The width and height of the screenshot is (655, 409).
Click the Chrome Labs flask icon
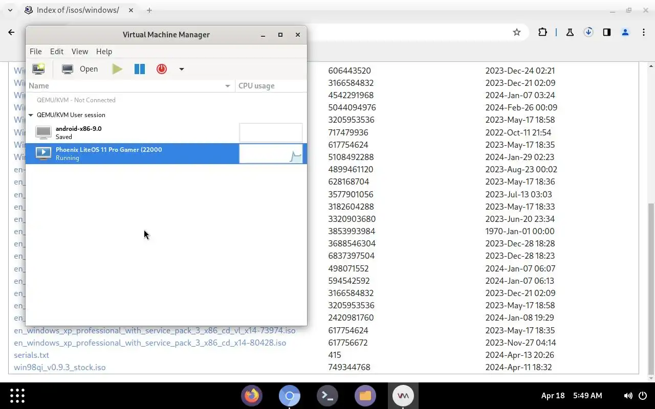point(570,32)
